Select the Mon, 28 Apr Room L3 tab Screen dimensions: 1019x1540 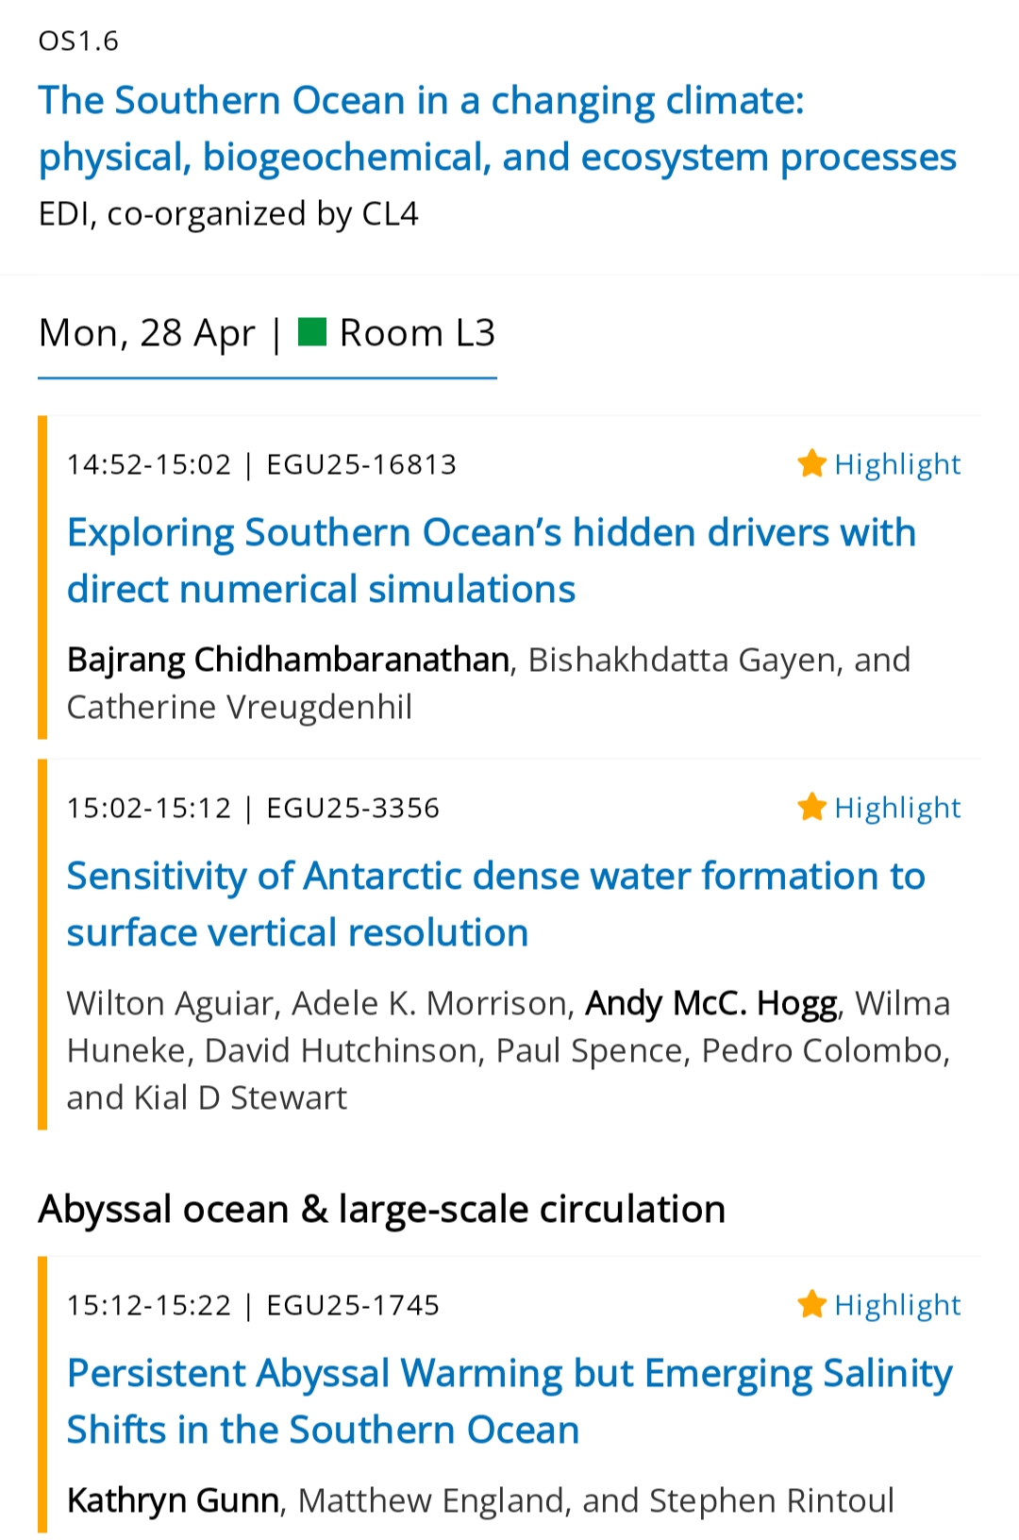tap(267, 334)
